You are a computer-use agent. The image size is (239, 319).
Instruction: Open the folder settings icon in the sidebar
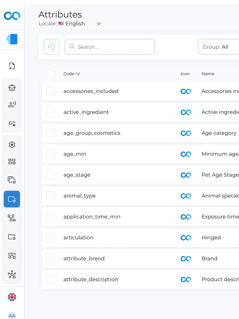pyautogui.click(x=12, y=237)
